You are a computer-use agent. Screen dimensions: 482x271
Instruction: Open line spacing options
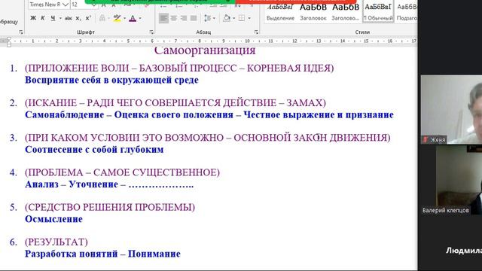click(x=208, y=18)
